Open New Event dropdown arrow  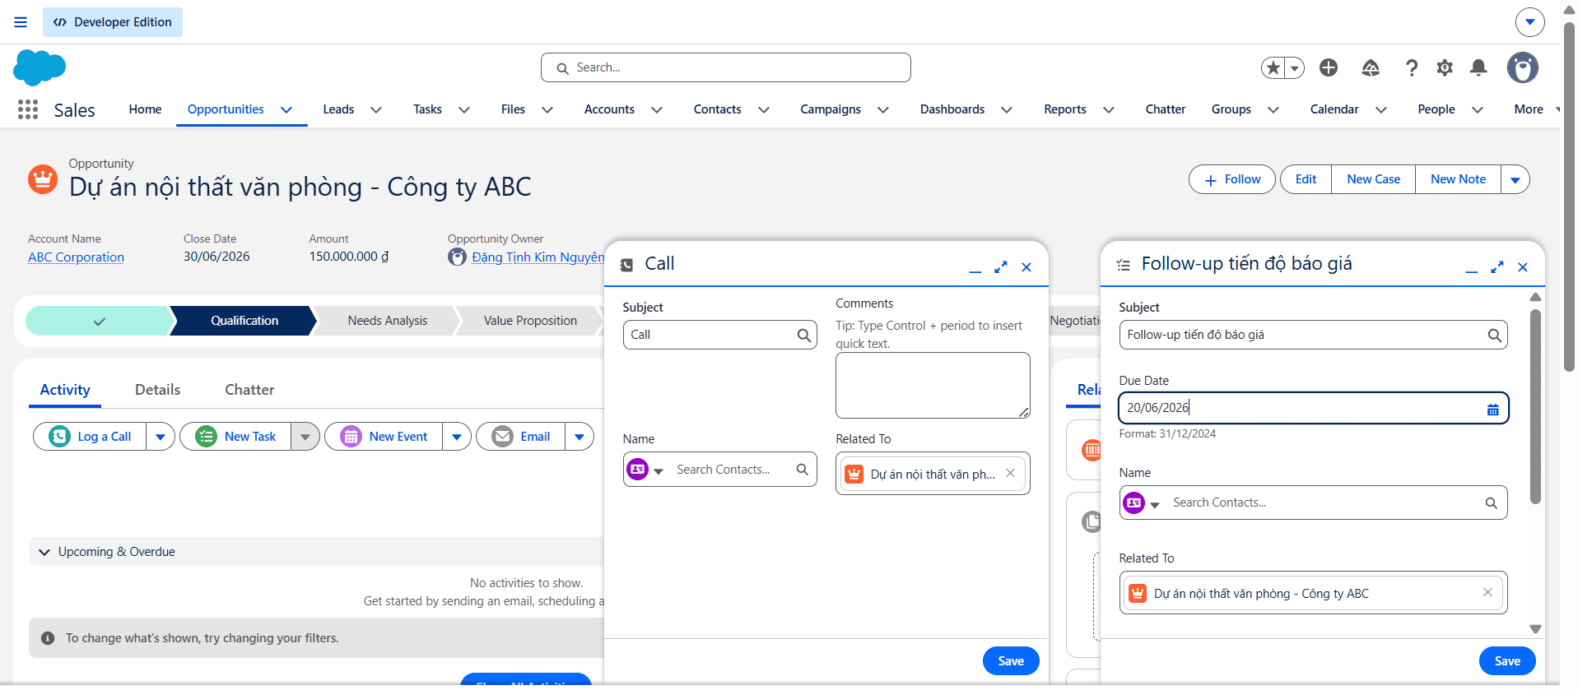(x=457, y=437)
